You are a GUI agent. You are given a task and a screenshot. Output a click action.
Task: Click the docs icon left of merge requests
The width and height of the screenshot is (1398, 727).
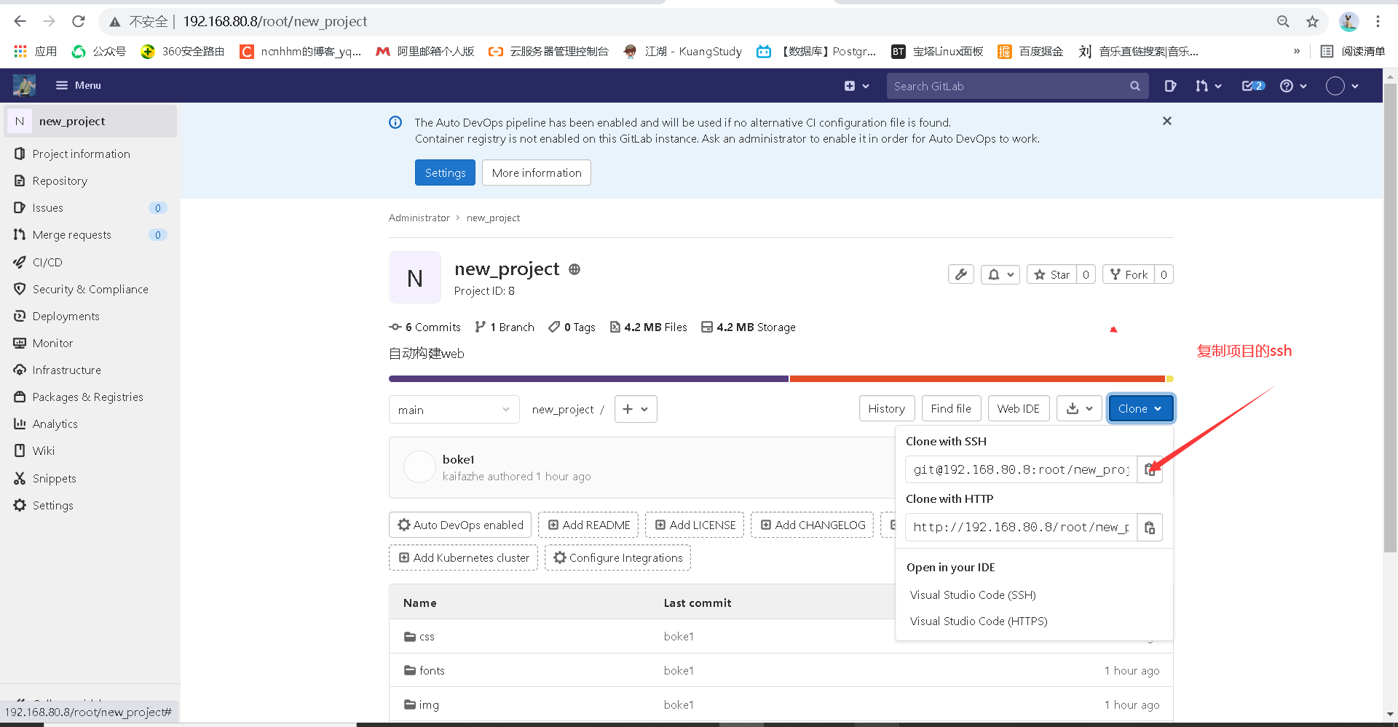coord(1170,86)
